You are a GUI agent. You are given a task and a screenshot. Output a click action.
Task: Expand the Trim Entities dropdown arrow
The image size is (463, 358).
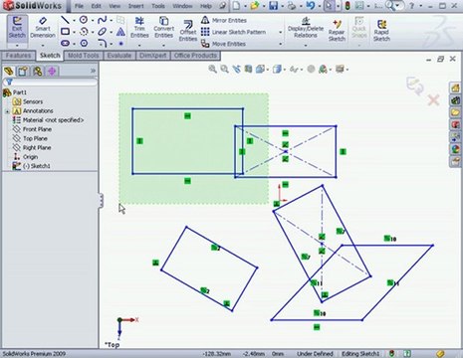click(x=139, y=45)
